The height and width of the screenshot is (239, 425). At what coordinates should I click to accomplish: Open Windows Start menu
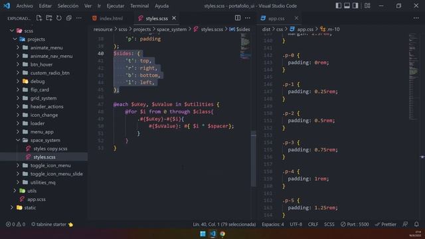coord(203,234)
